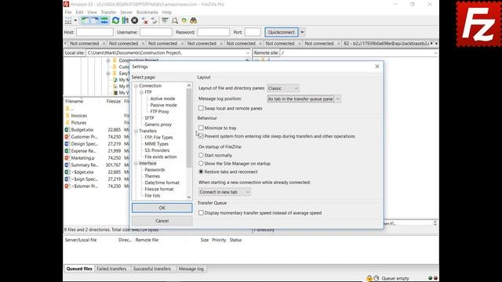This screenshot has width=502, height=282.
Task: Toggle synchronized browsing icon
Action: point(184,21)
